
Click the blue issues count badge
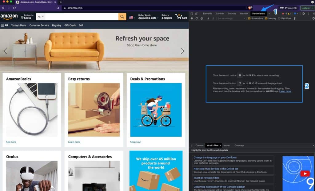296,14
